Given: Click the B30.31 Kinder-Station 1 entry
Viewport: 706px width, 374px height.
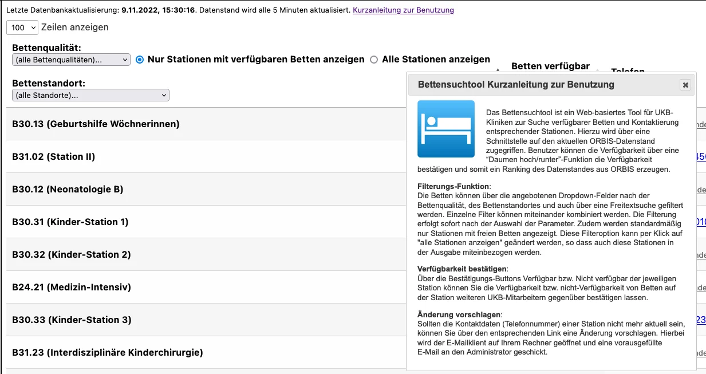Looking at the screenshot, I should 70,222.
